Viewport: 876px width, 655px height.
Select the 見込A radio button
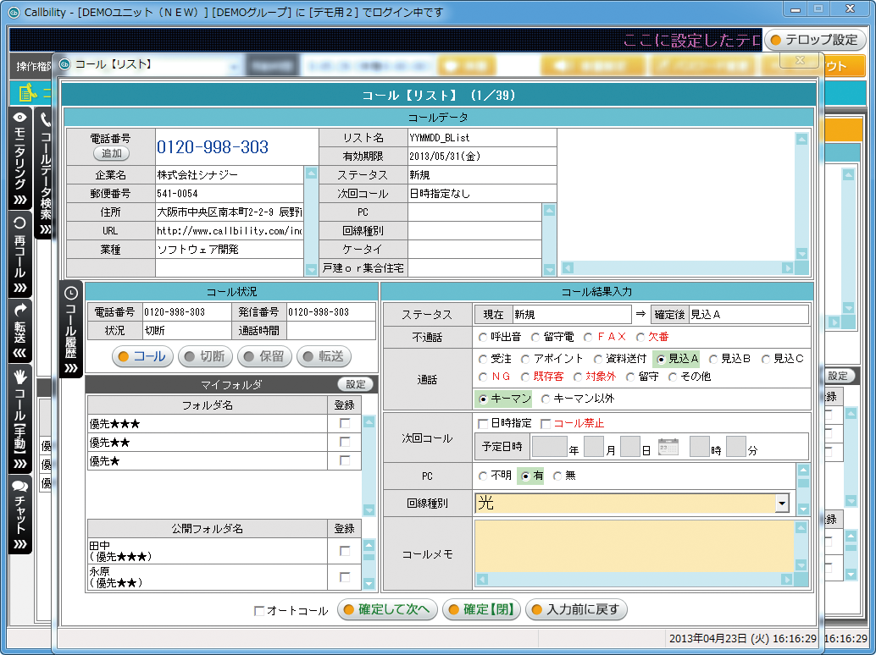point(661,360)
